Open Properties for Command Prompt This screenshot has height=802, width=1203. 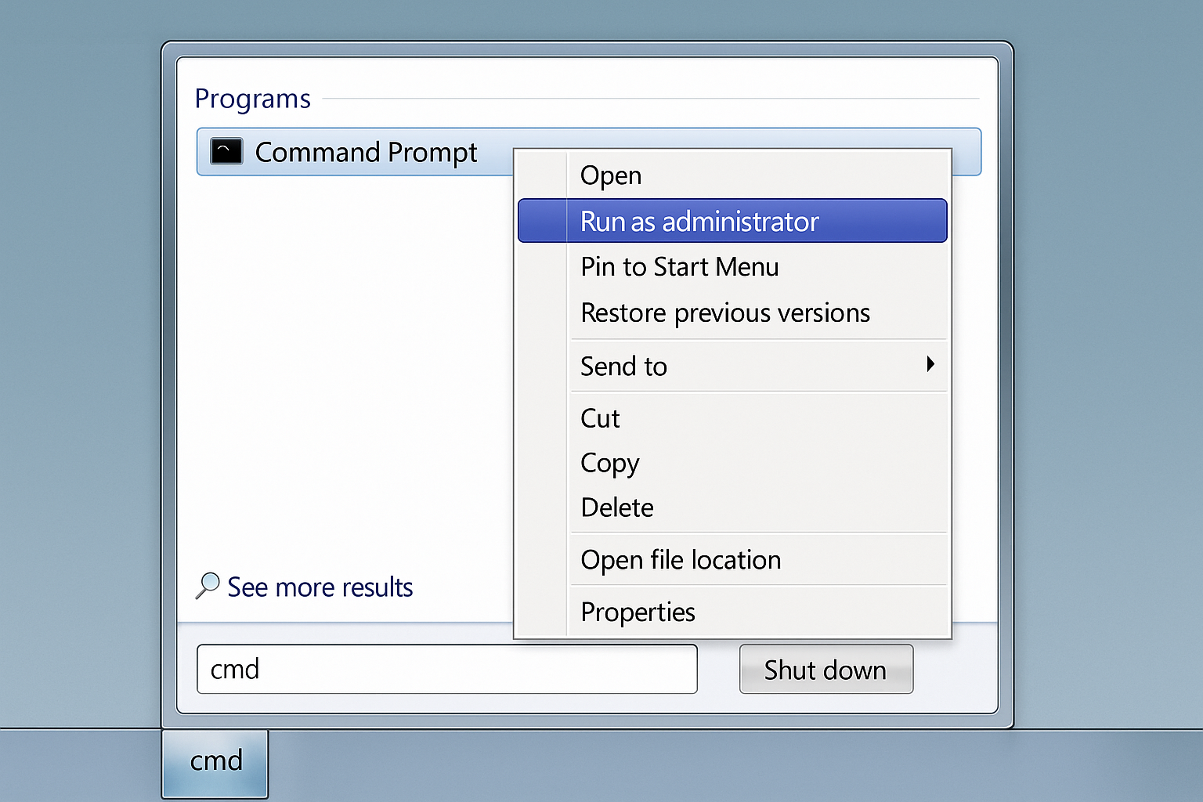(638, 612)
